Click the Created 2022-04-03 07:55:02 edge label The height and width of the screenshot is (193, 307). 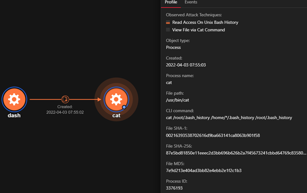coord(65,110)
